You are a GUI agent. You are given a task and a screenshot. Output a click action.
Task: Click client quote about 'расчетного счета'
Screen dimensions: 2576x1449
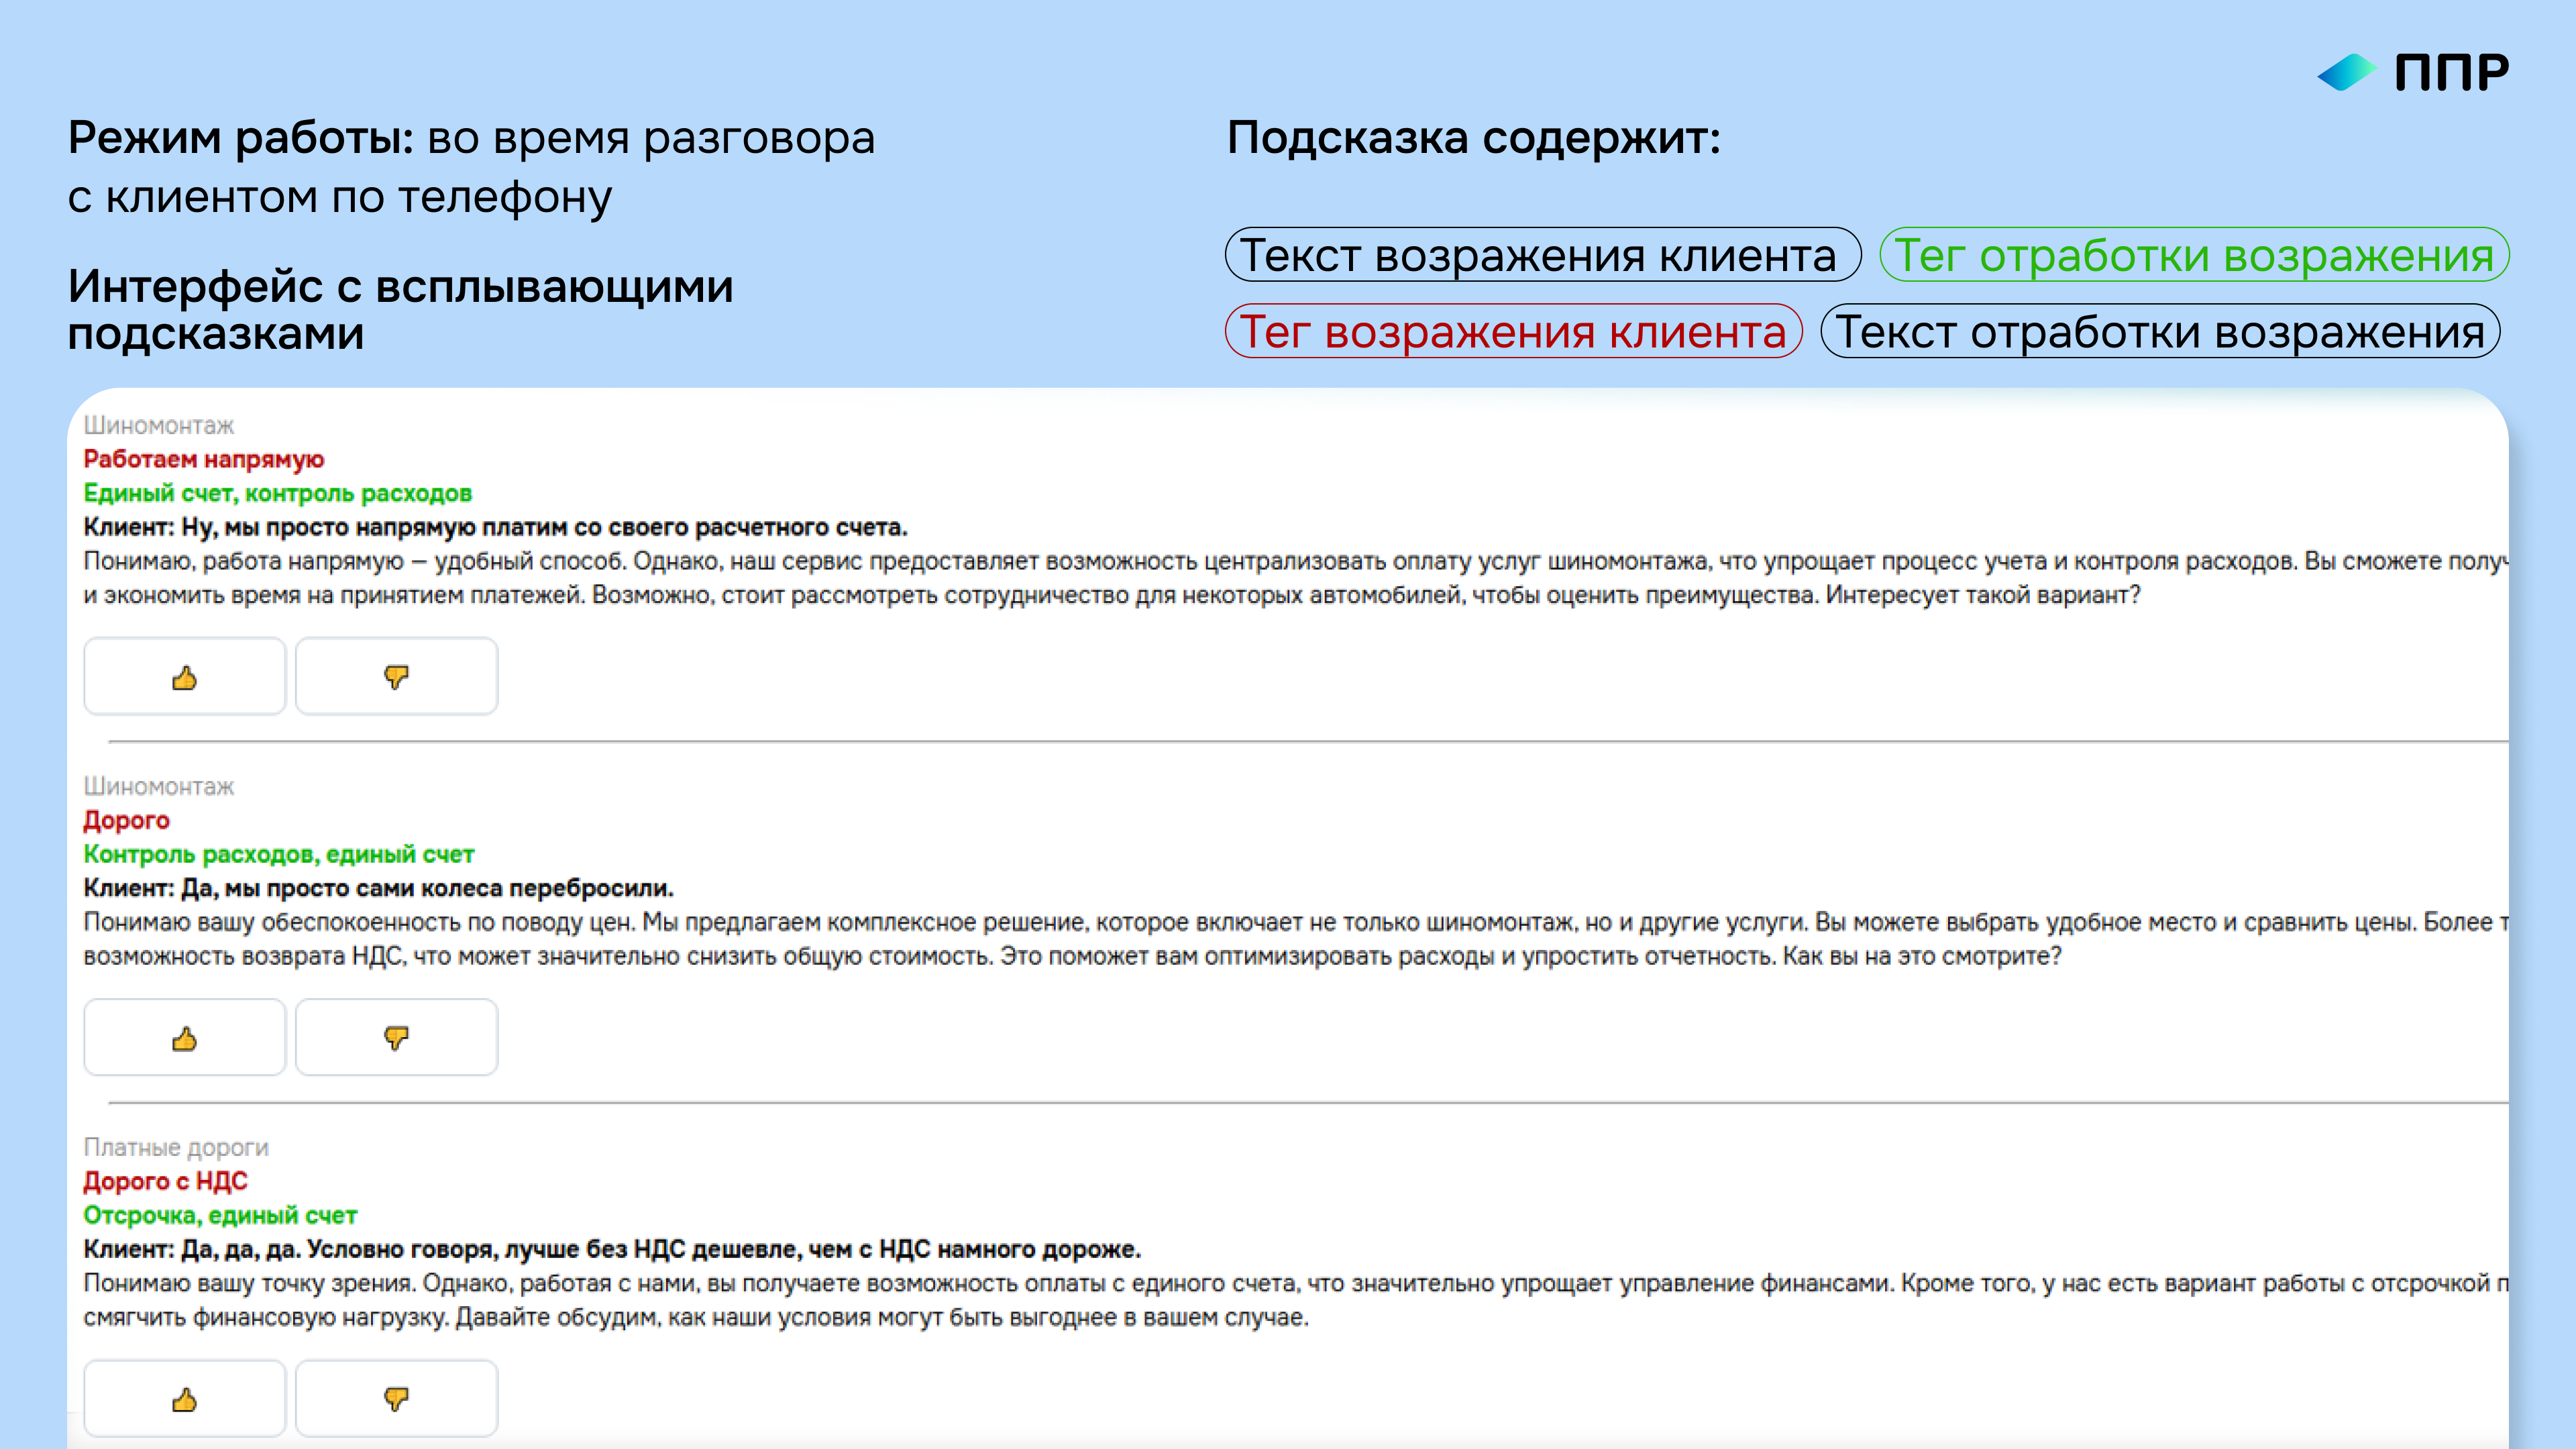click(495, 527)
